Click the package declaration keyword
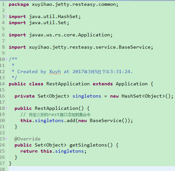Screen dimensions: 175x171 click(x=19, y=5)
